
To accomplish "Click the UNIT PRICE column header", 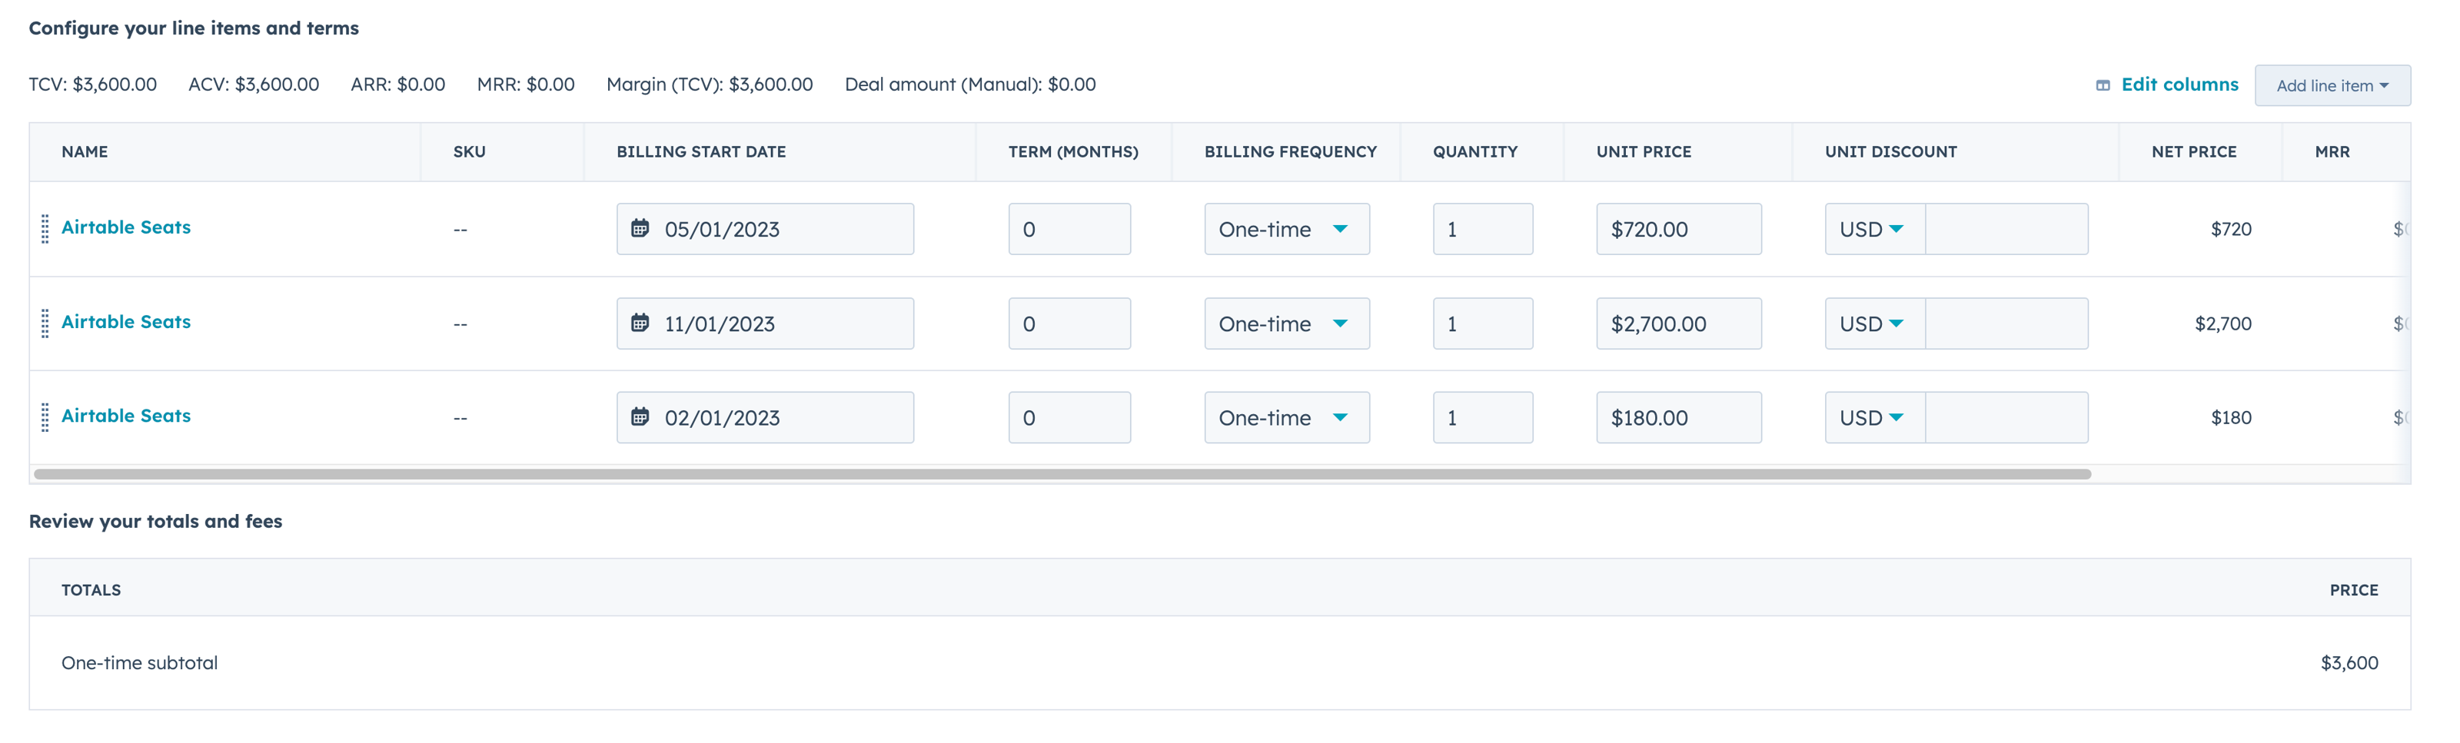I will point(1644,152).
